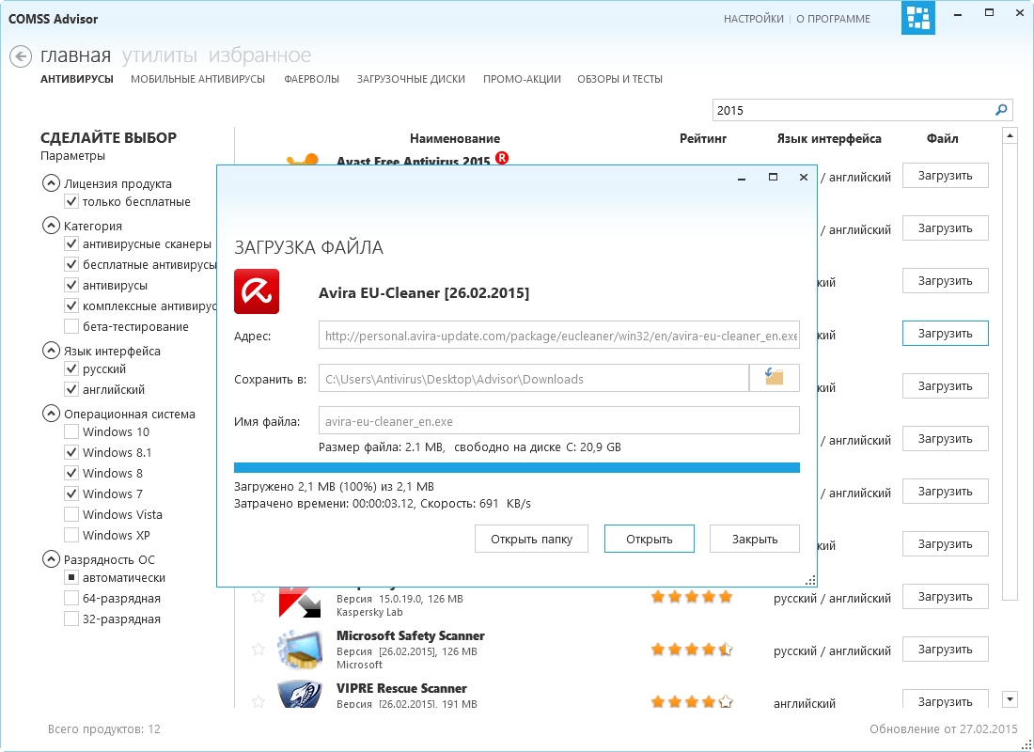Open 'ОБЗОРЫ И ТЕСТЫ' section
Image resolution: width=1034 pixels, height=752 pixels.
coord(619,79)
